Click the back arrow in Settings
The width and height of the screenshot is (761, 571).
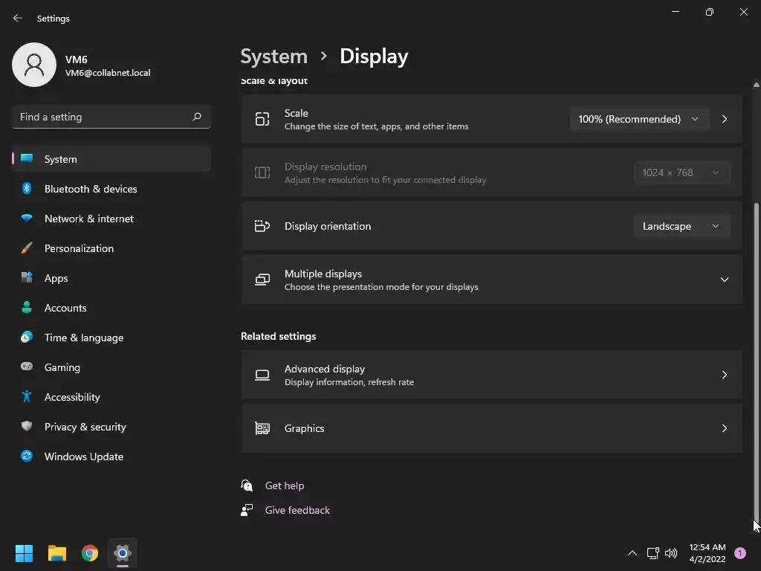(18, 18)
